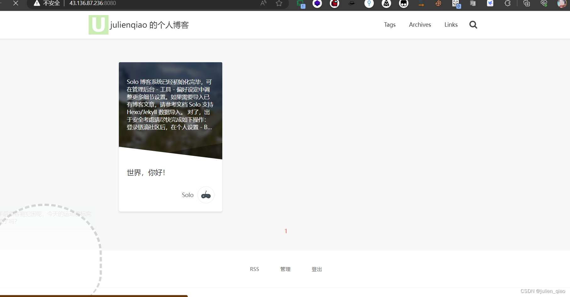This screenshot has width=570, height=297.
Task: Click the green U blog logo
Action: point(98,25)
